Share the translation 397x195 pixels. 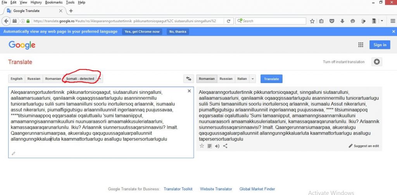click(225, 146)
